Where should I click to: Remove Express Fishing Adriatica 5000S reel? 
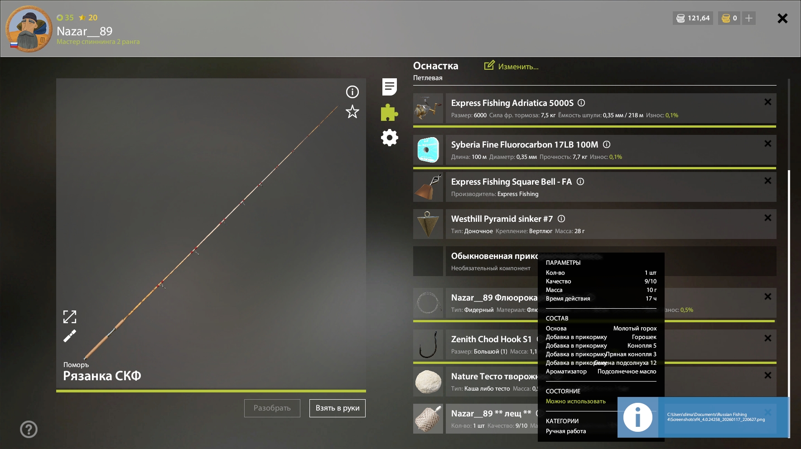(x=767, y=102)
